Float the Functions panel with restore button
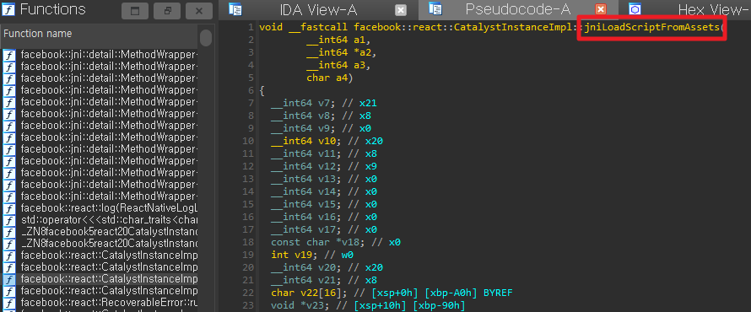 point(167,10)
